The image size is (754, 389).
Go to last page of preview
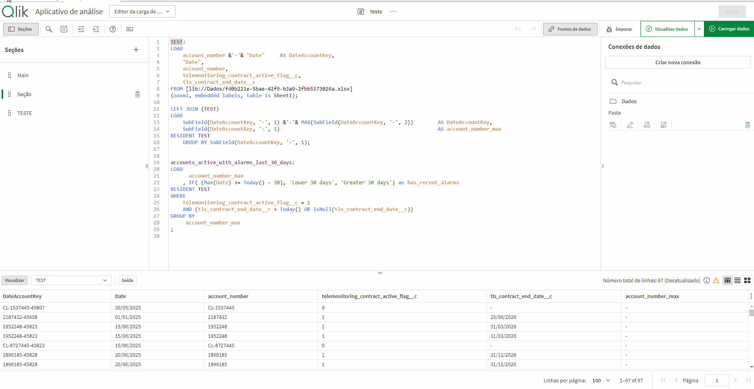[748, 380]
